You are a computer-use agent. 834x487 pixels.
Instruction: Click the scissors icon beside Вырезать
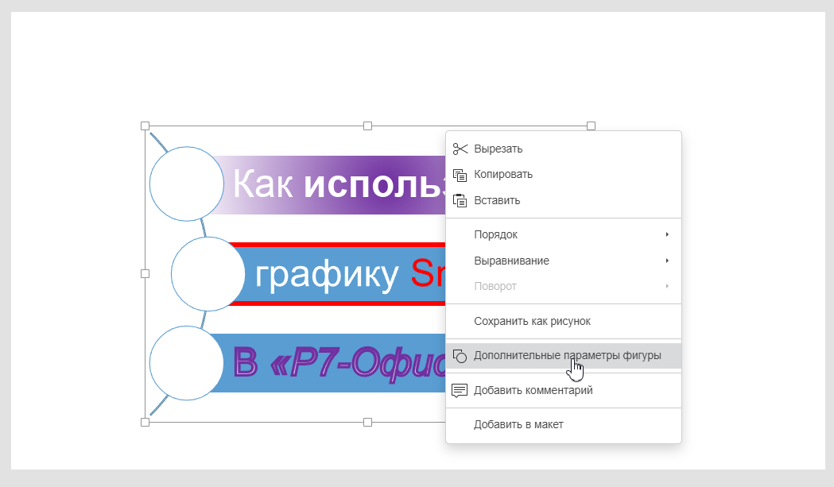(460, 149)
